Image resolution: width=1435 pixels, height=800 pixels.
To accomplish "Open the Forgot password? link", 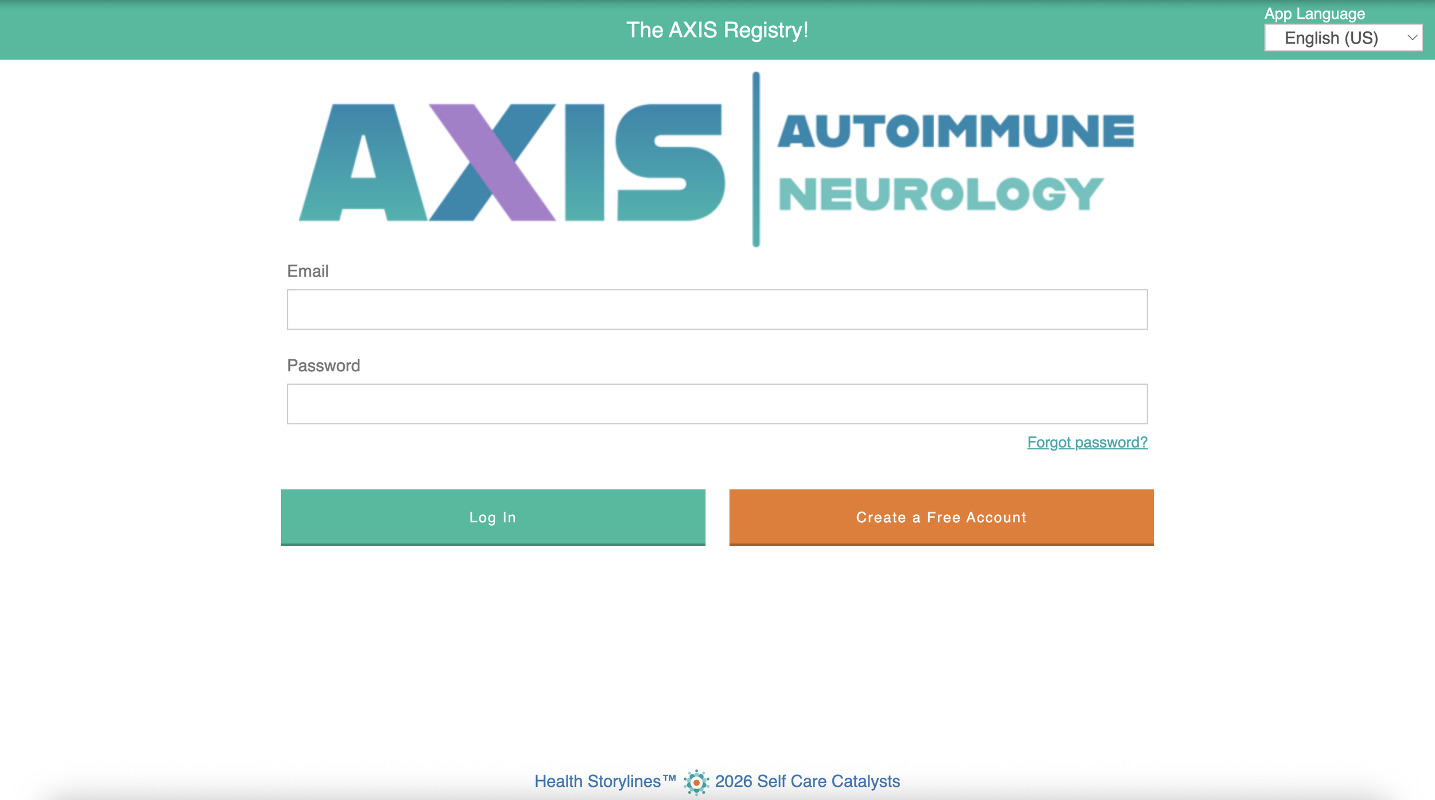I will click(1087, 442).
